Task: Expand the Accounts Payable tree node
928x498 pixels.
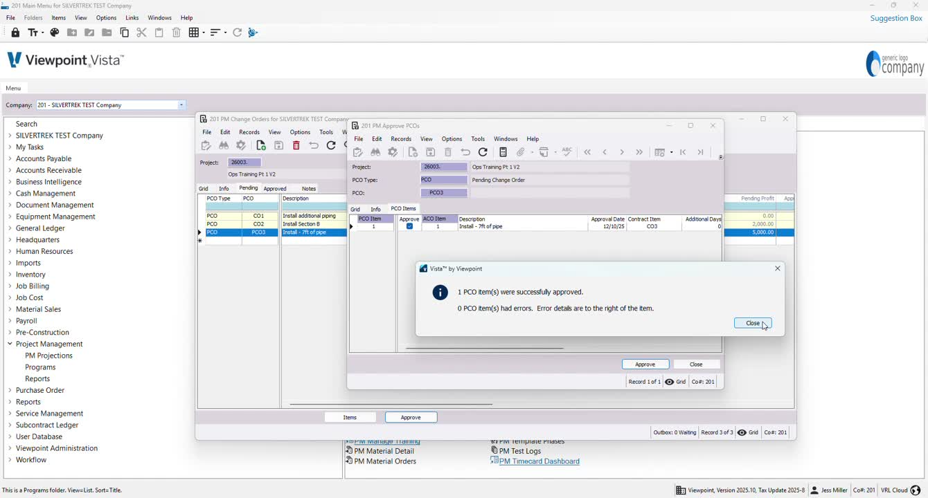Action: tap(10, 158)
